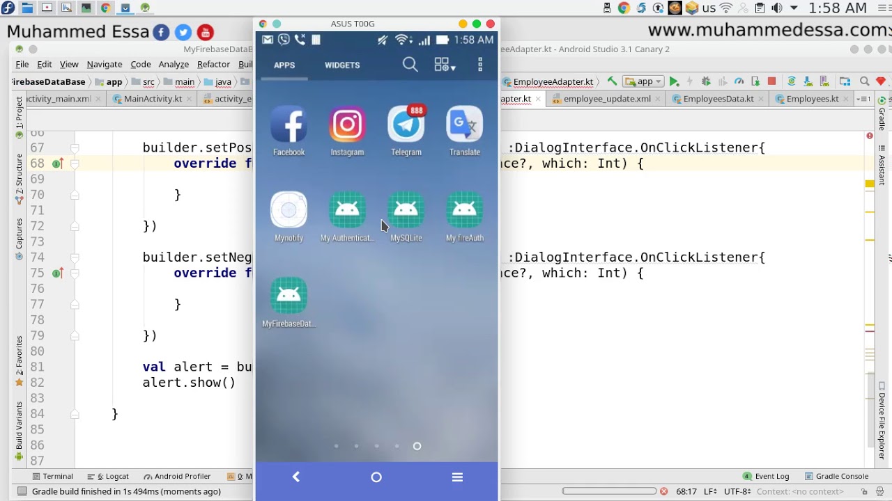Open the Gradle Console panel
The width and height of the screenshot is (892, 501).
tap(836, 477)
